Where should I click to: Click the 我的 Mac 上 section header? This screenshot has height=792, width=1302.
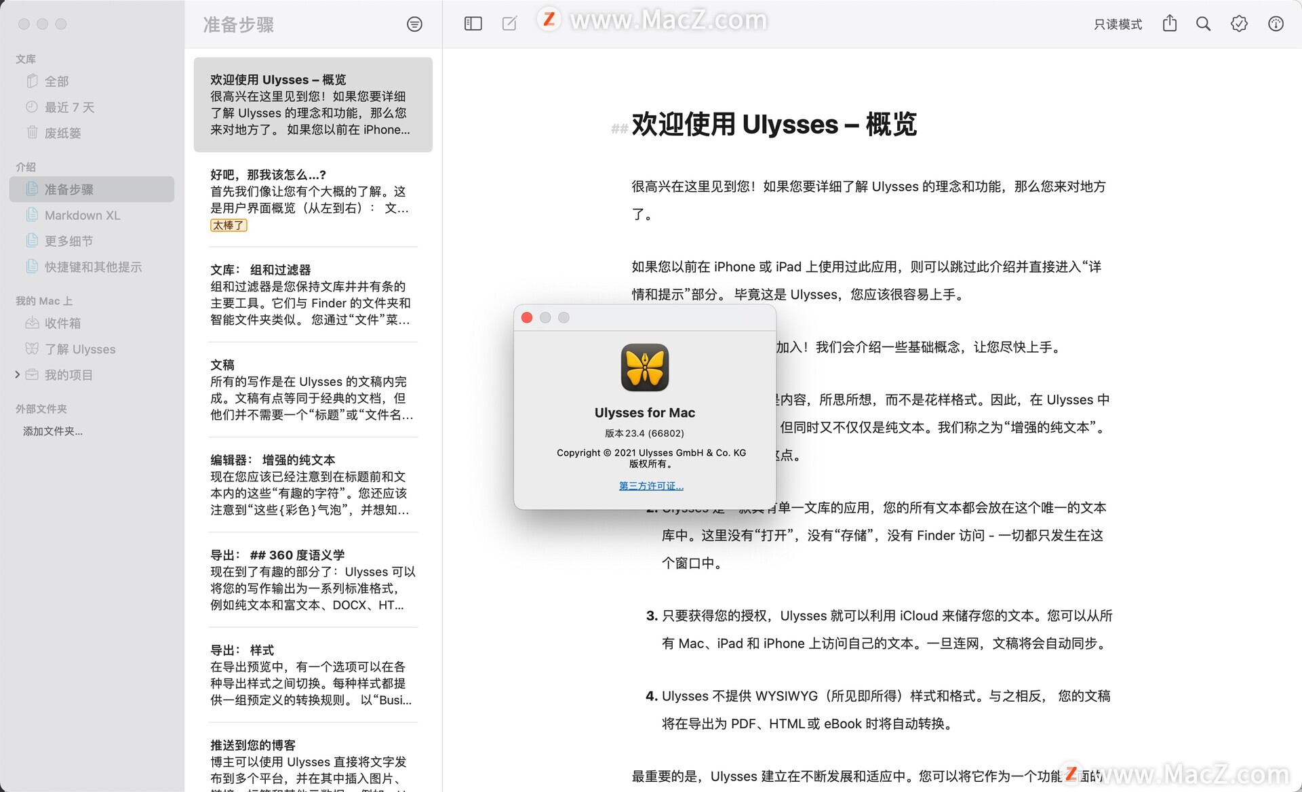44,301
